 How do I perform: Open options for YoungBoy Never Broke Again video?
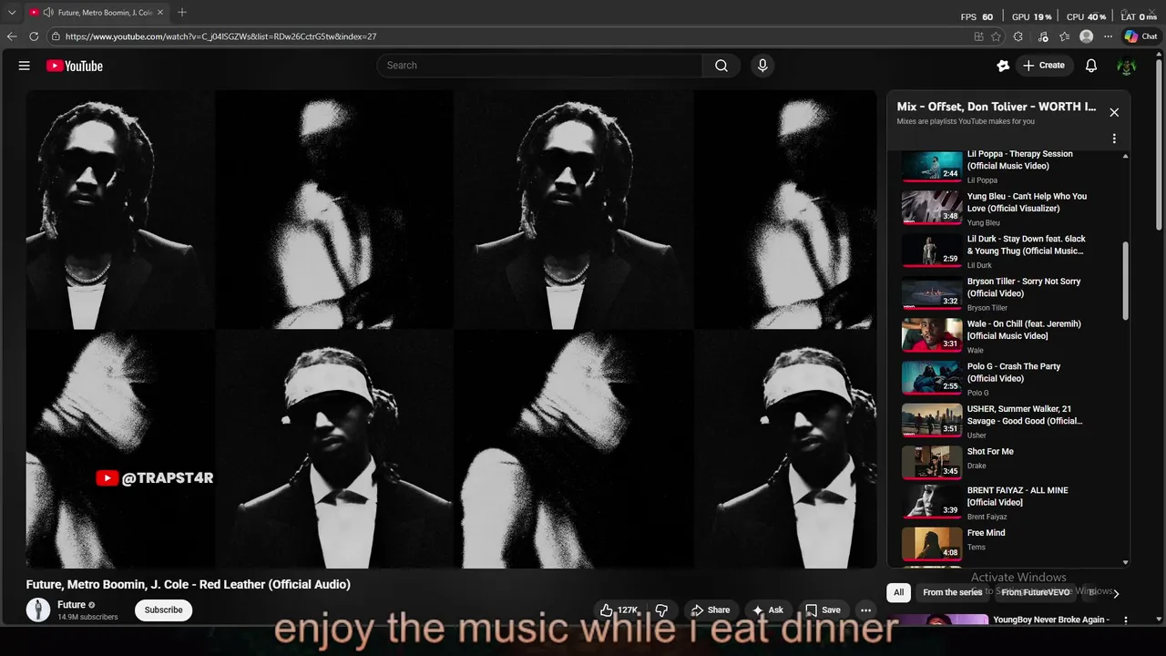coord(1125,620)
